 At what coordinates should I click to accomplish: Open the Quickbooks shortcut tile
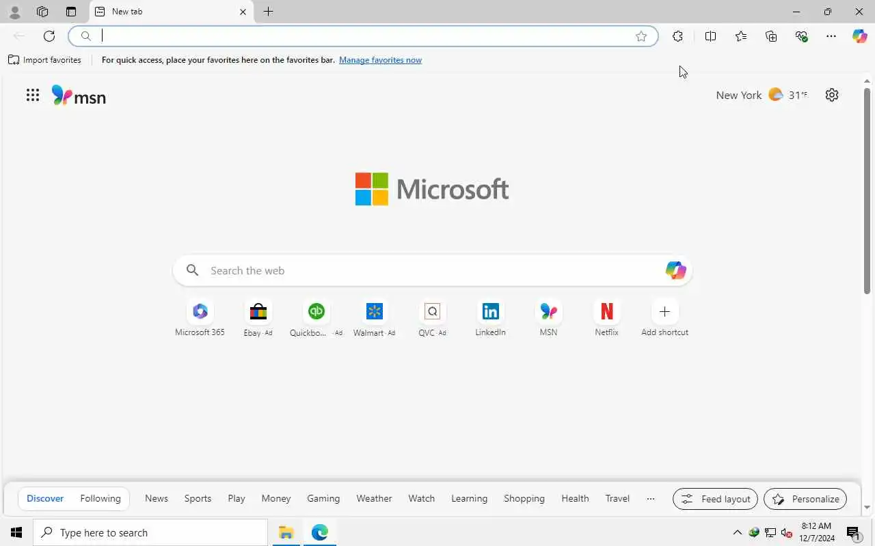click(x=316, y=319)
